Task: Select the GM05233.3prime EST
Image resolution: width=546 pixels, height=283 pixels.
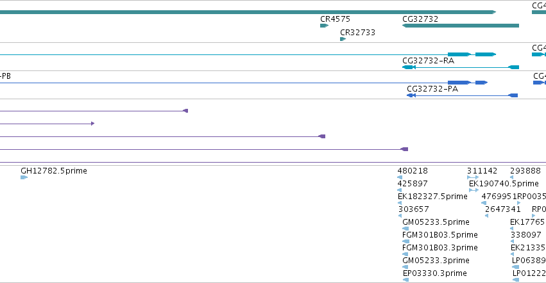Action: (436, 261)
